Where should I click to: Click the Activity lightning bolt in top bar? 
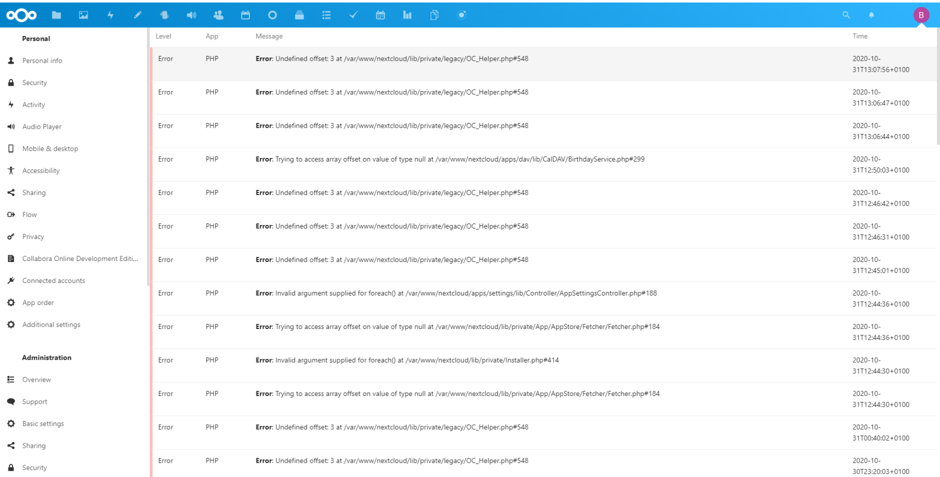click(110, 15)
